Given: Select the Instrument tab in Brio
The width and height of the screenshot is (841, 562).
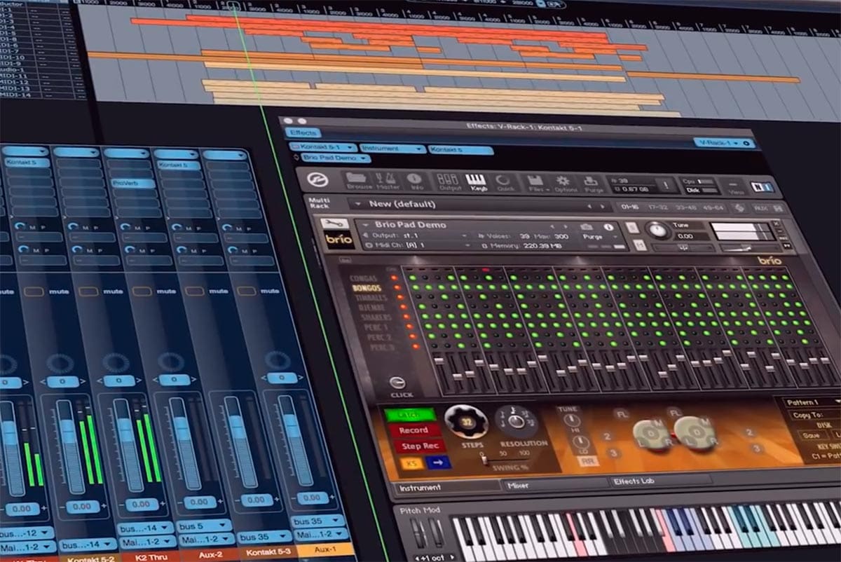Looking at the screenshot, I should point(447,487).
